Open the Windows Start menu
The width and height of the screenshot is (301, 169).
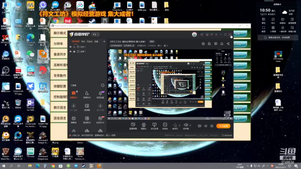3,166
